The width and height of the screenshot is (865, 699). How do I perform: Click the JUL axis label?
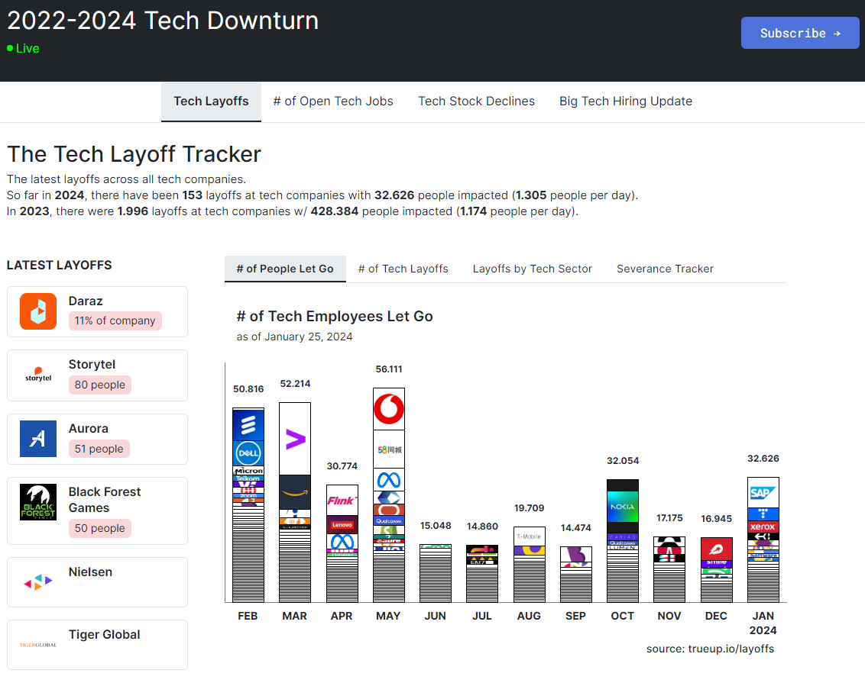[x=482, y=616]
